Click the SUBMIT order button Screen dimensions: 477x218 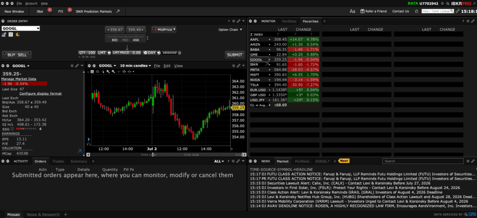pyautogui.click(x=235, y=55)
